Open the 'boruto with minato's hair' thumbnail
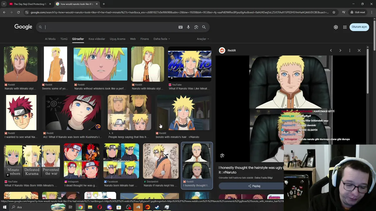The image size is (376, 211). [x=183, y=113]
